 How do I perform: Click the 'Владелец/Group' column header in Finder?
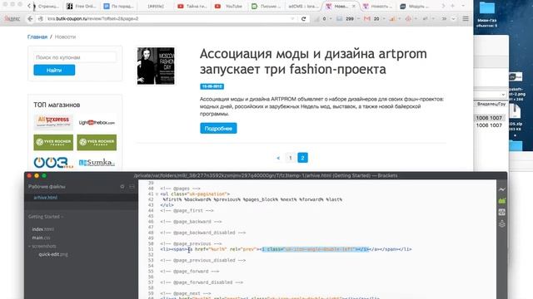click(x=491, y=104)
